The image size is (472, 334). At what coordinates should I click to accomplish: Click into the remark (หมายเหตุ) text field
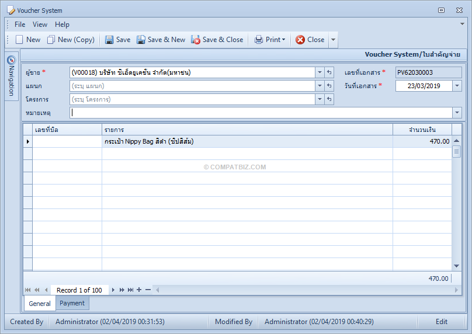pos(261,113)
